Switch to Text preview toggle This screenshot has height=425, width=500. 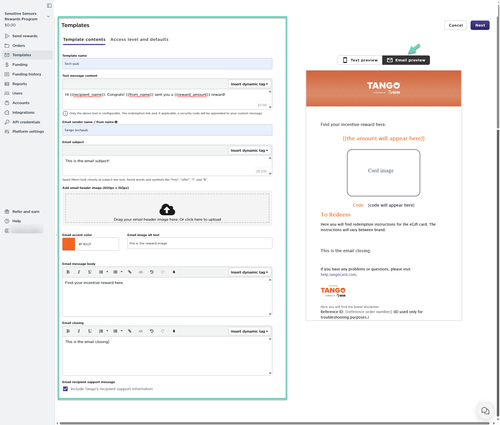[360, 60]
